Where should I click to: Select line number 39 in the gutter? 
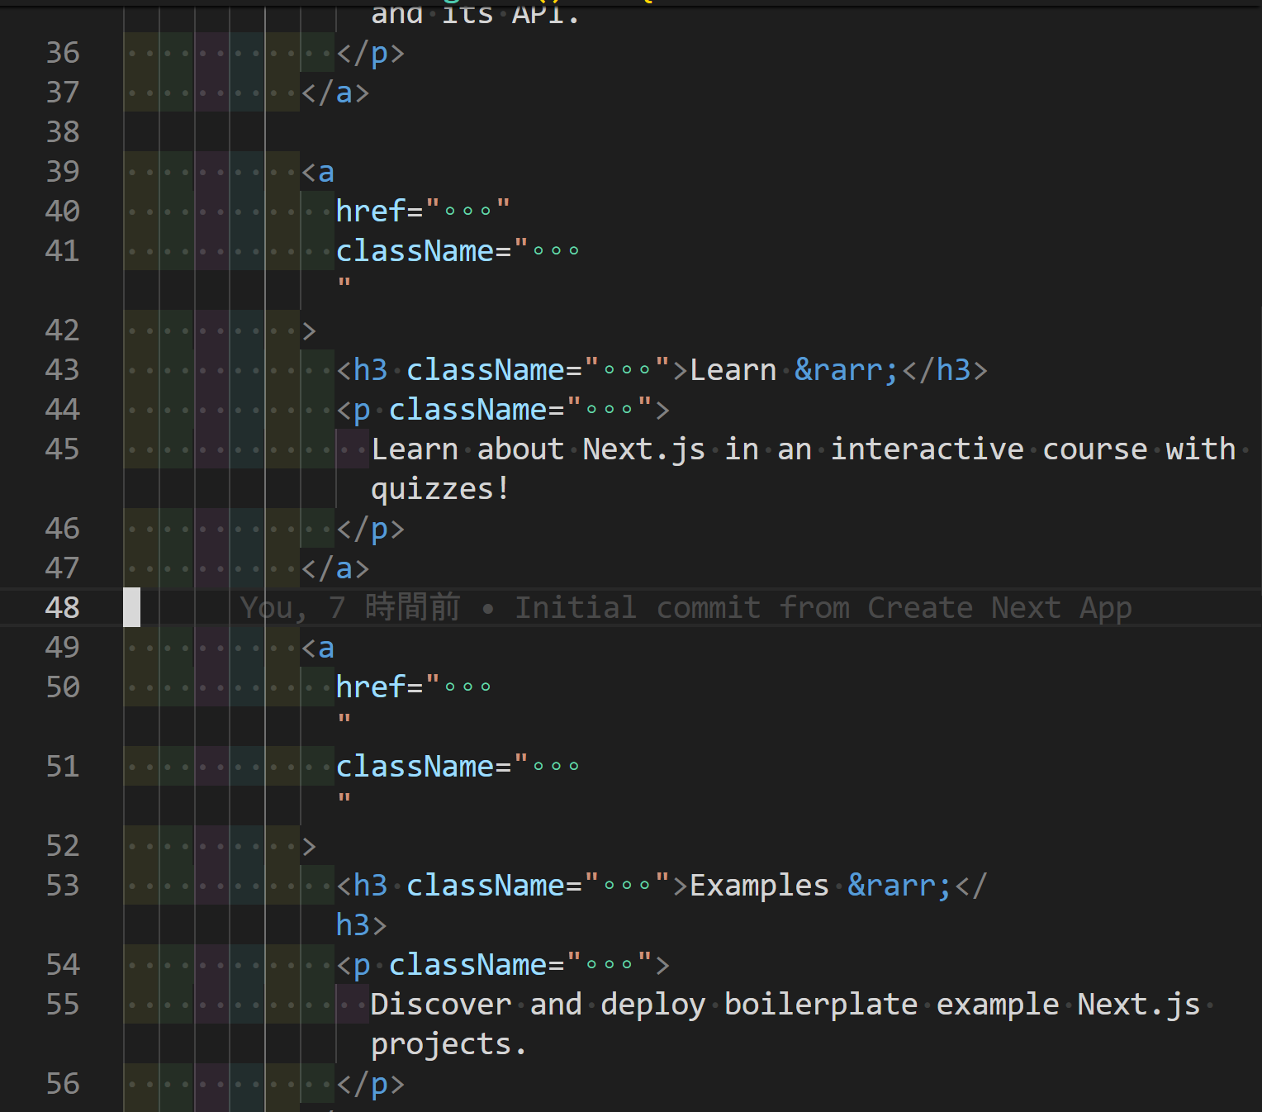[63, 172]
